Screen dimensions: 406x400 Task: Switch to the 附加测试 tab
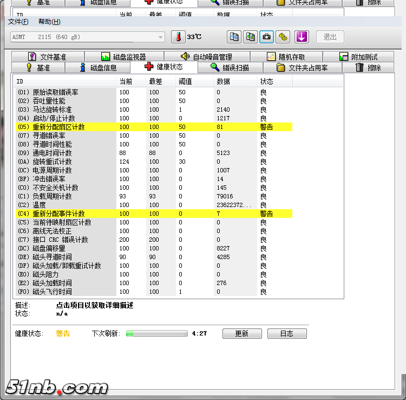pos(358,56)
